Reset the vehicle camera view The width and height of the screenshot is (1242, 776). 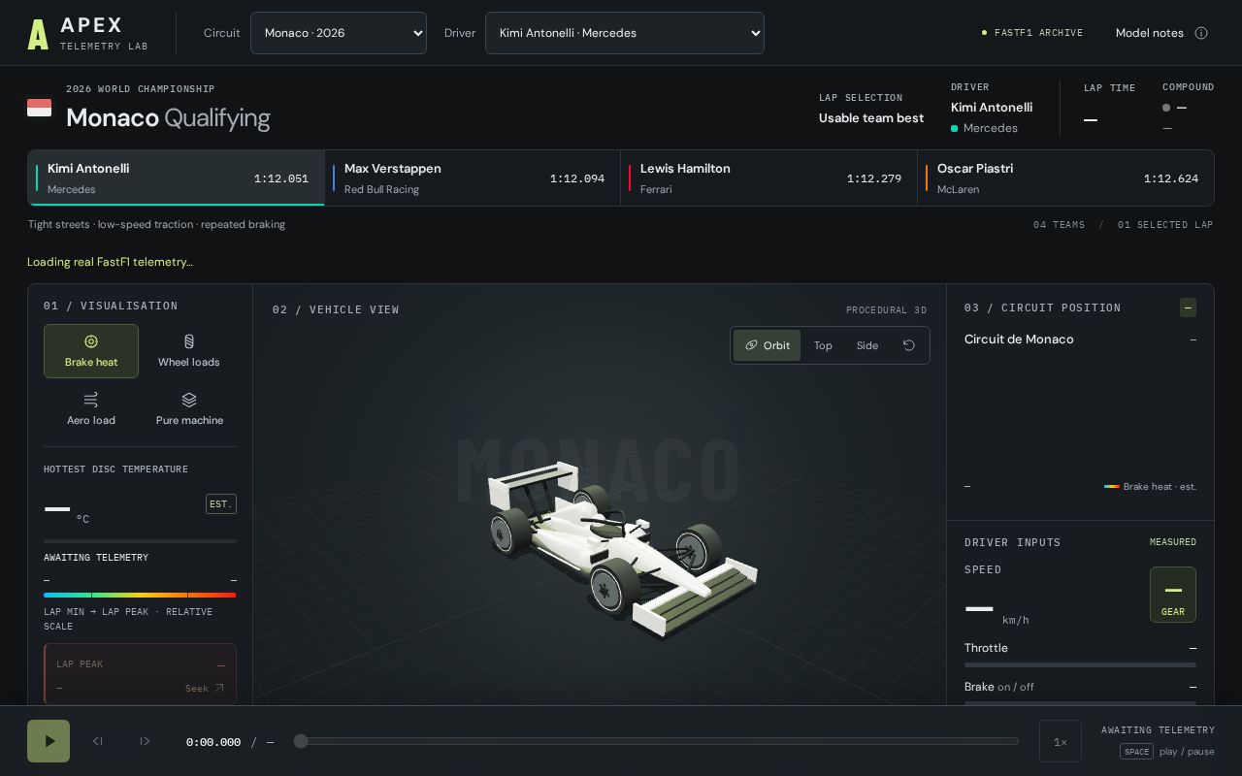[x=909, y=345]
